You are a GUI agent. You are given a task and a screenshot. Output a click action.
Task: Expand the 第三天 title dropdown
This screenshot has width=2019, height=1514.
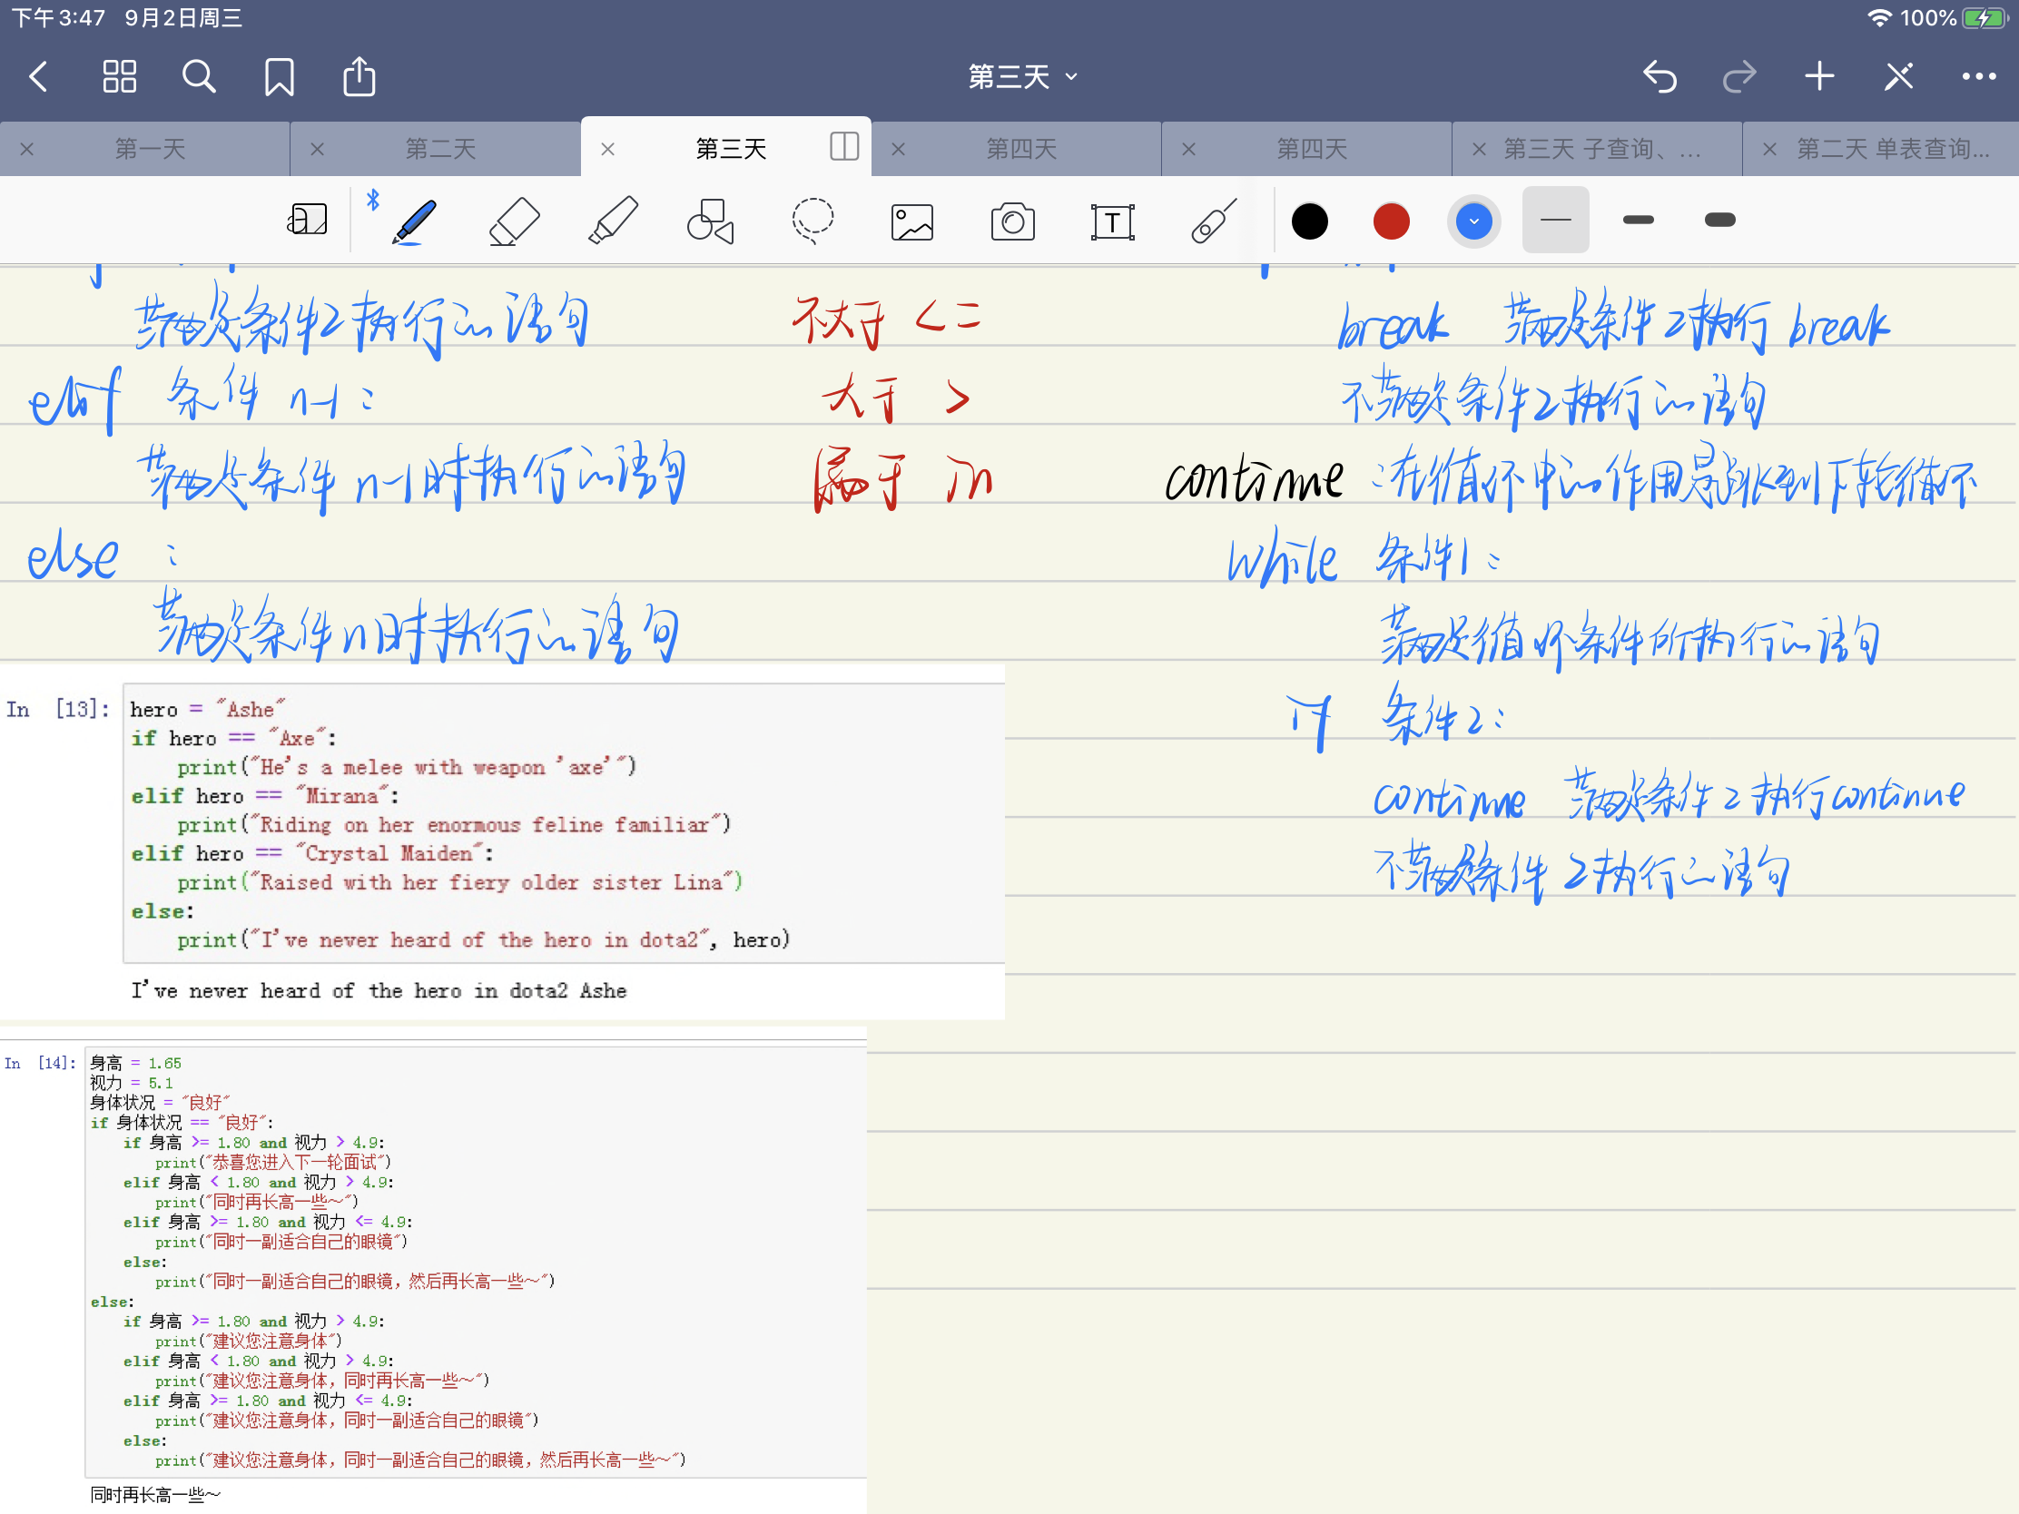1022,76
